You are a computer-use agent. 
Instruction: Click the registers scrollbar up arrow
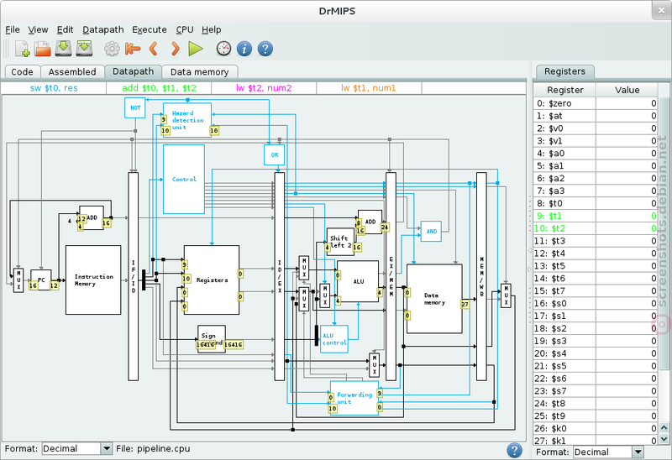[x=664, y=427]
